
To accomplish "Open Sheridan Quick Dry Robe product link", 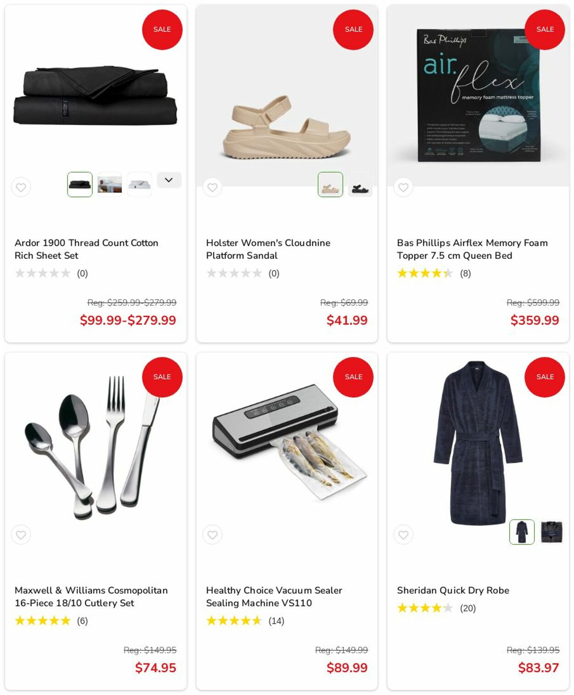I will [x=453, y=590].
